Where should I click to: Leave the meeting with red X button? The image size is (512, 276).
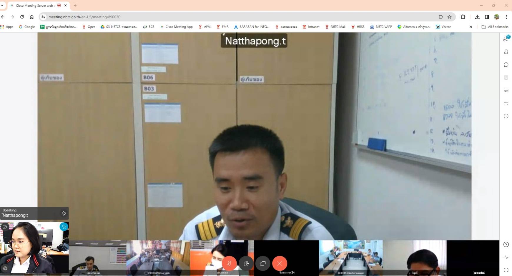[x=280, y=263]
